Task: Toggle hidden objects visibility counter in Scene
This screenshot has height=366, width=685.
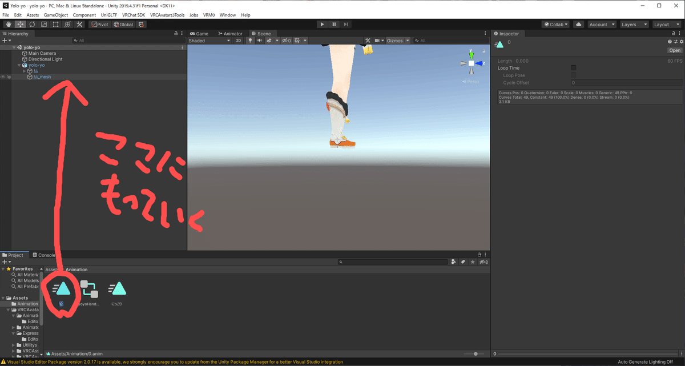Action: pyautogui.click(x=287, y=41)
